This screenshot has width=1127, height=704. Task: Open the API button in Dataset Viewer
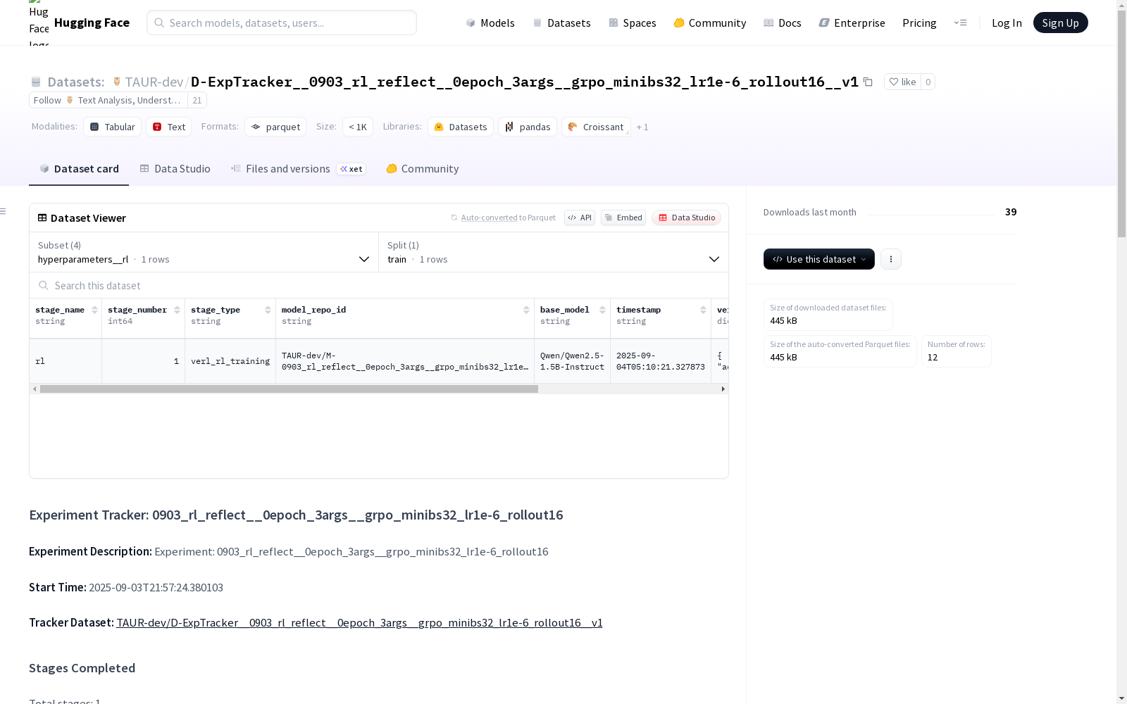pos(580,218)
